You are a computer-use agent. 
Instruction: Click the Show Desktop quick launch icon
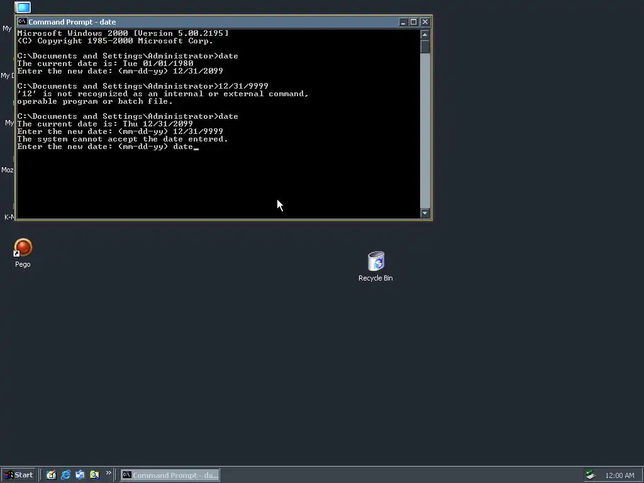(x=51, y=475)
